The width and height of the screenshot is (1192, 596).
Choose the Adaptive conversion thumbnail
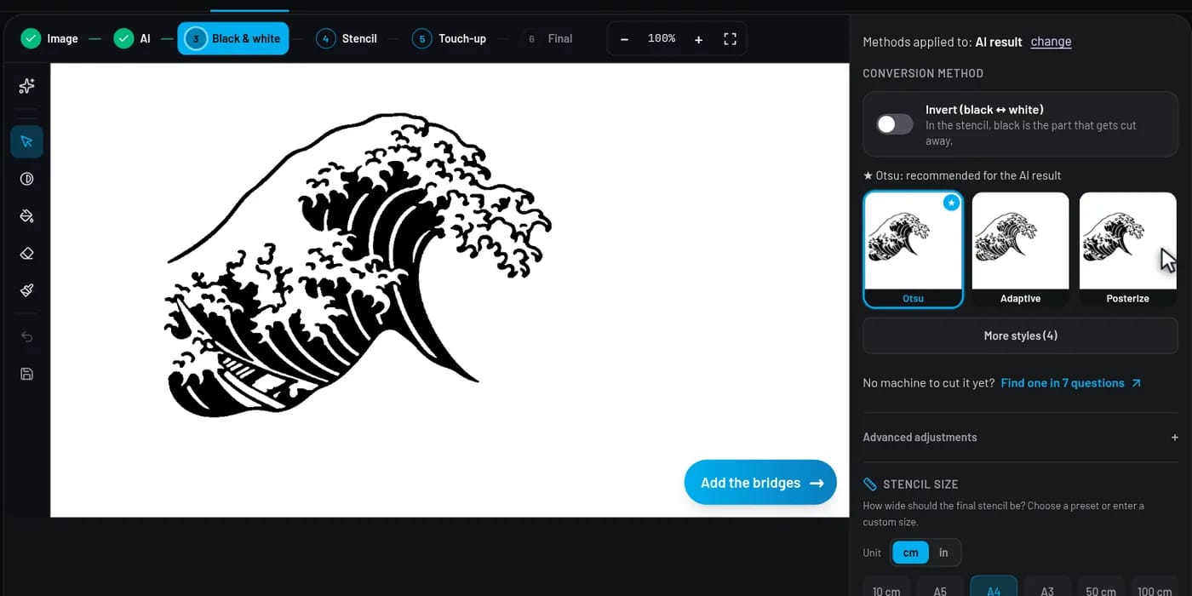click(x=1020, y=249)
